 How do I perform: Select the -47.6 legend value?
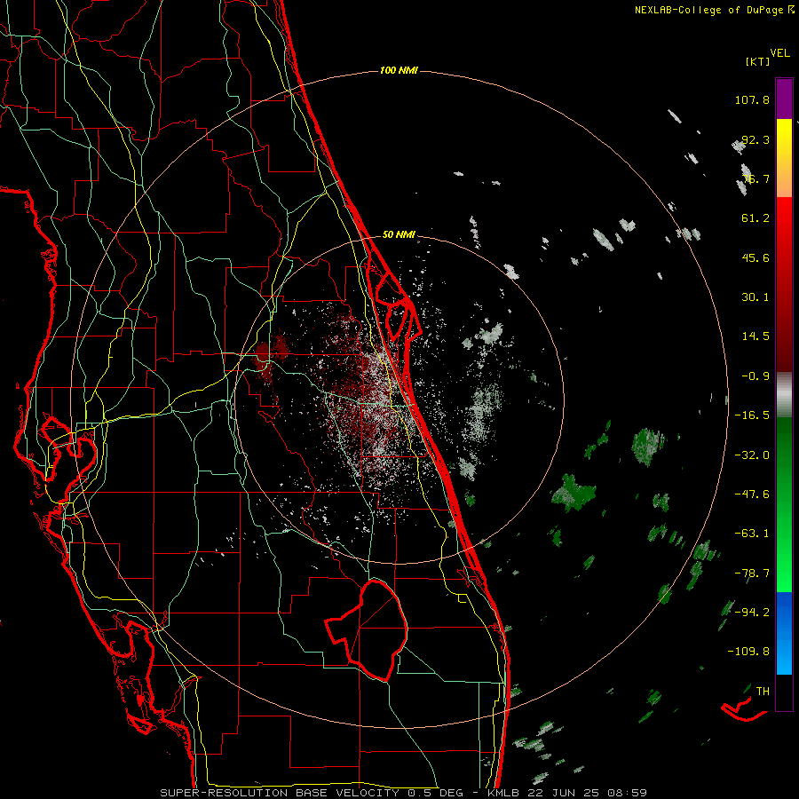[x=752, y=494]
